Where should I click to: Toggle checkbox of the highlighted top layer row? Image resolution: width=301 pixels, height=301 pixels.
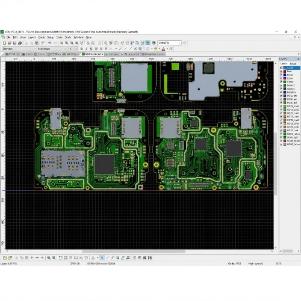pos(281,68)
